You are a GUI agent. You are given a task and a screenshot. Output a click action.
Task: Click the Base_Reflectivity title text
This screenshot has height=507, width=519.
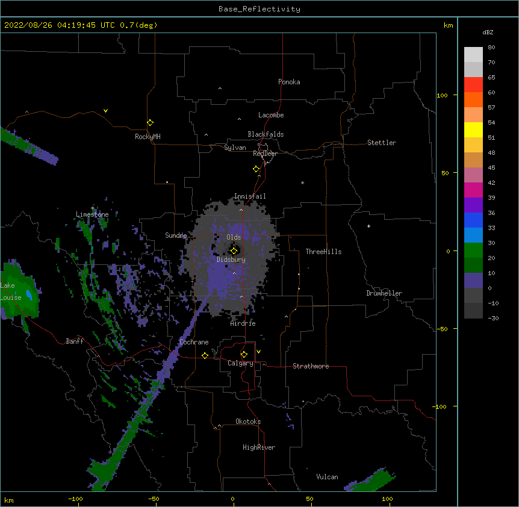pos(259,9)
